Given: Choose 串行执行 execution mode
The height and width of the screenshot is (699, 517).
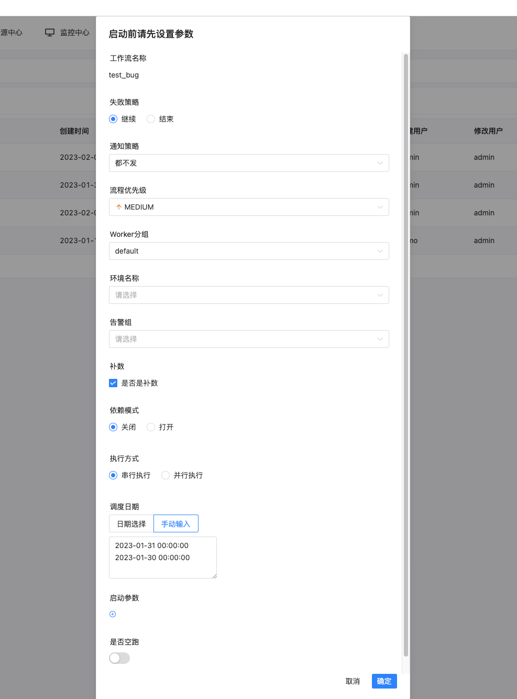Looking at the screenshot, I should click(x=113, y=475).
